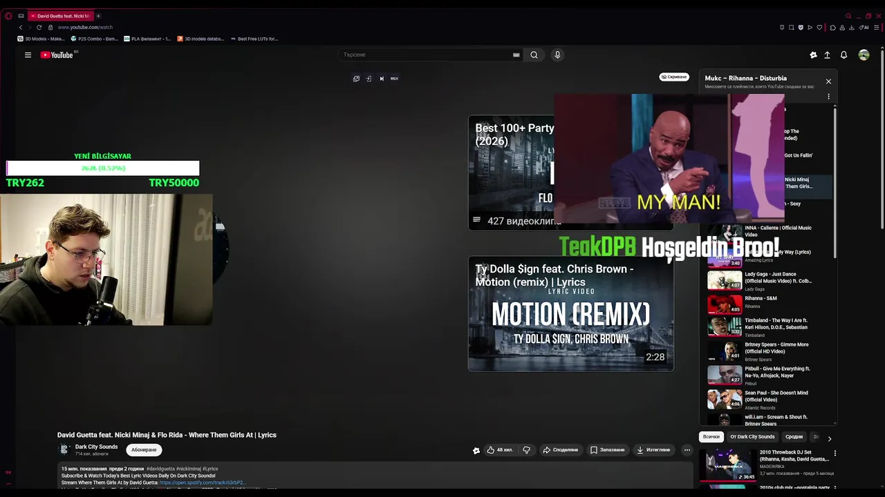This screenshot has height=497, width=885.
Task: Click the address bar URL
Action: click(85, 28)
